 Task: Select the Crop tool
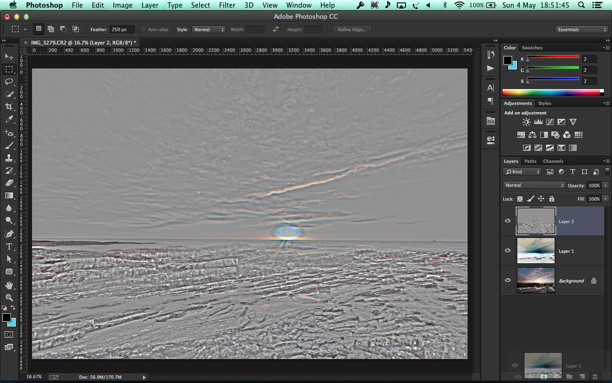(9, 107)
